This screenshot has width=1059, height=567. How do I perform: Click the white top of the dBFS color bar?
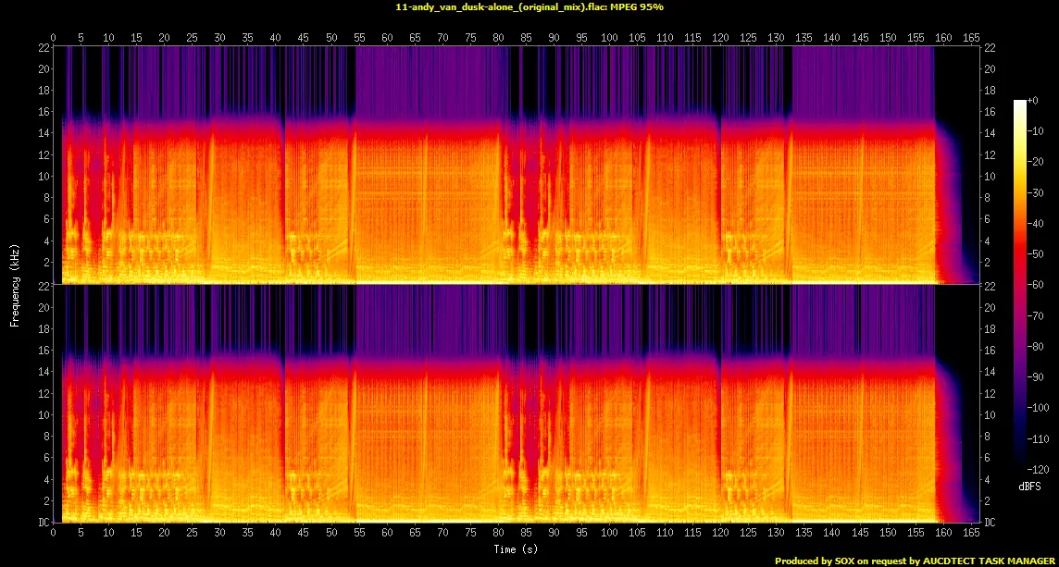[1020, 104]
